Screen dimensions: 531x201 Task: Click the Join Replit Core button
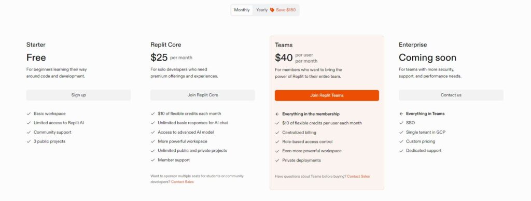point(203,95)
